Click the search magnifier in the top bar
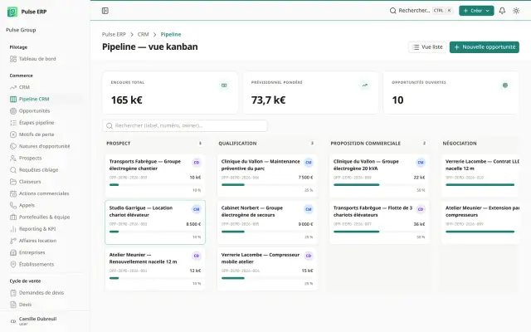The height and width of the screenshot is (332, 531). tap(392, 11)
